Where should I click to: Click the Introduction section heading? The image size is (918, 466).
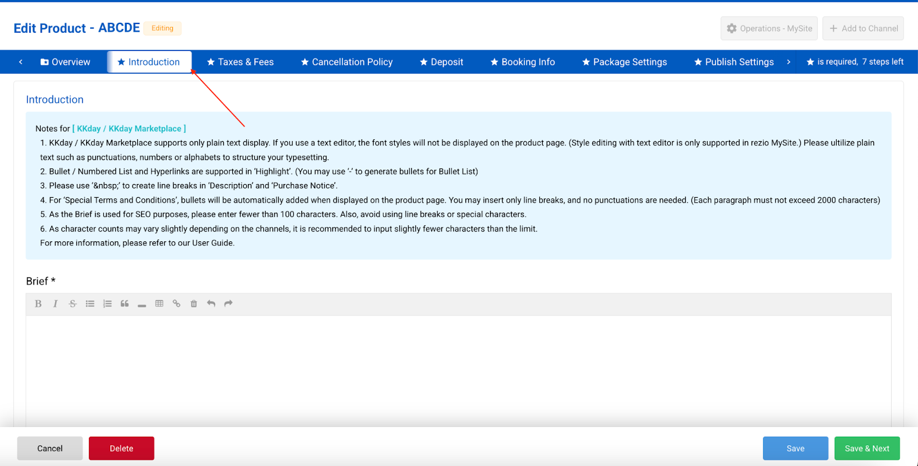(x=55, y=100)
